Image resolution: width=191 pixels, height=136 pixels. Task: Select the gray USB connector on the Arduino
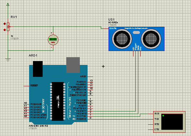pyautogui.click(x=73, y=65)
